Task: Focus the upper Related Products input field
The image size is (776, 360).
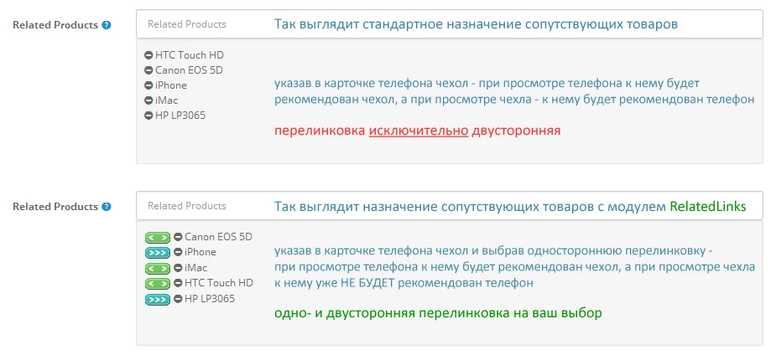Action: 450,24
